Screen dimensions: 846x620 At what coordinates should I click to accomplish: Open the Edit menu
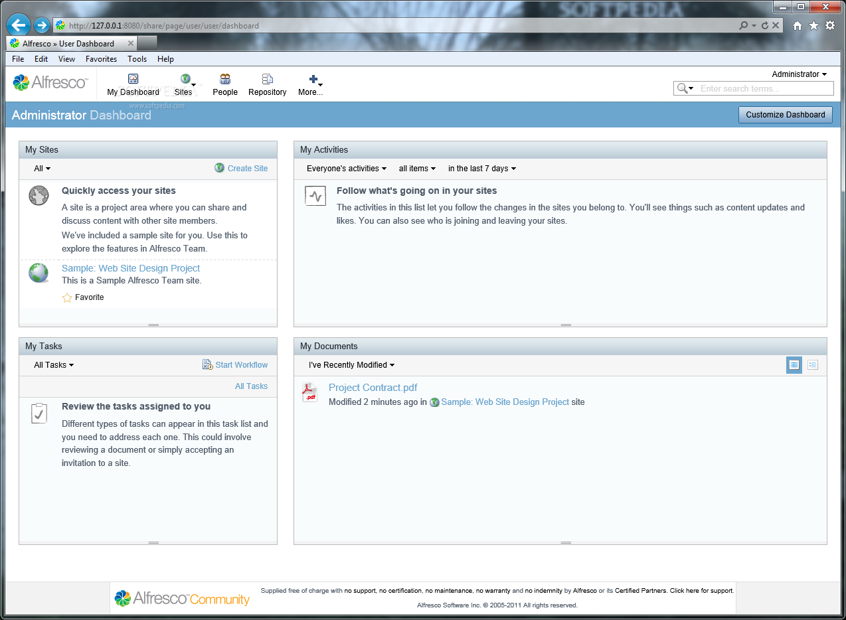click(41, 59)
